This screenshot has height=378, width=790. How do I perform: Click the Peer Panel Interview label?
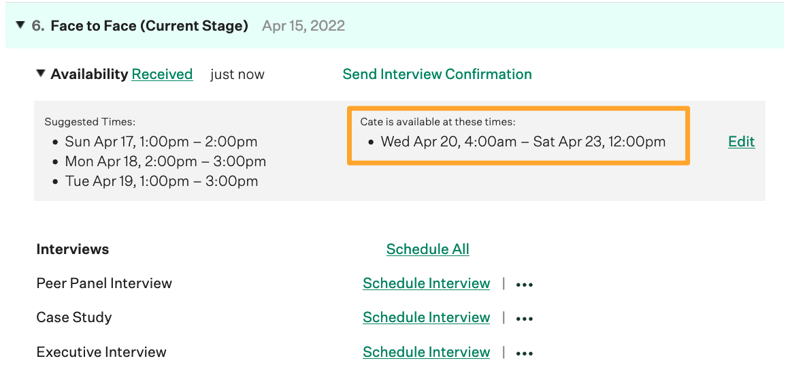click(104, 283)
